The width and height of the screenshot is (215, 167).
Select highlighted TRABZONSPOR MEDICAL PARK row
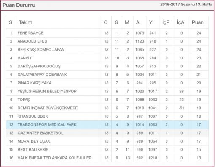(107, 124)
